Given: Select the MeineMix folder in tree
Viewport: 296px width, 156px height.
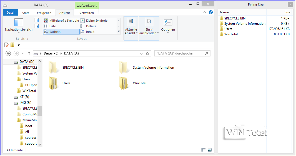Looking at the screenshot, I should pos(30,120).
